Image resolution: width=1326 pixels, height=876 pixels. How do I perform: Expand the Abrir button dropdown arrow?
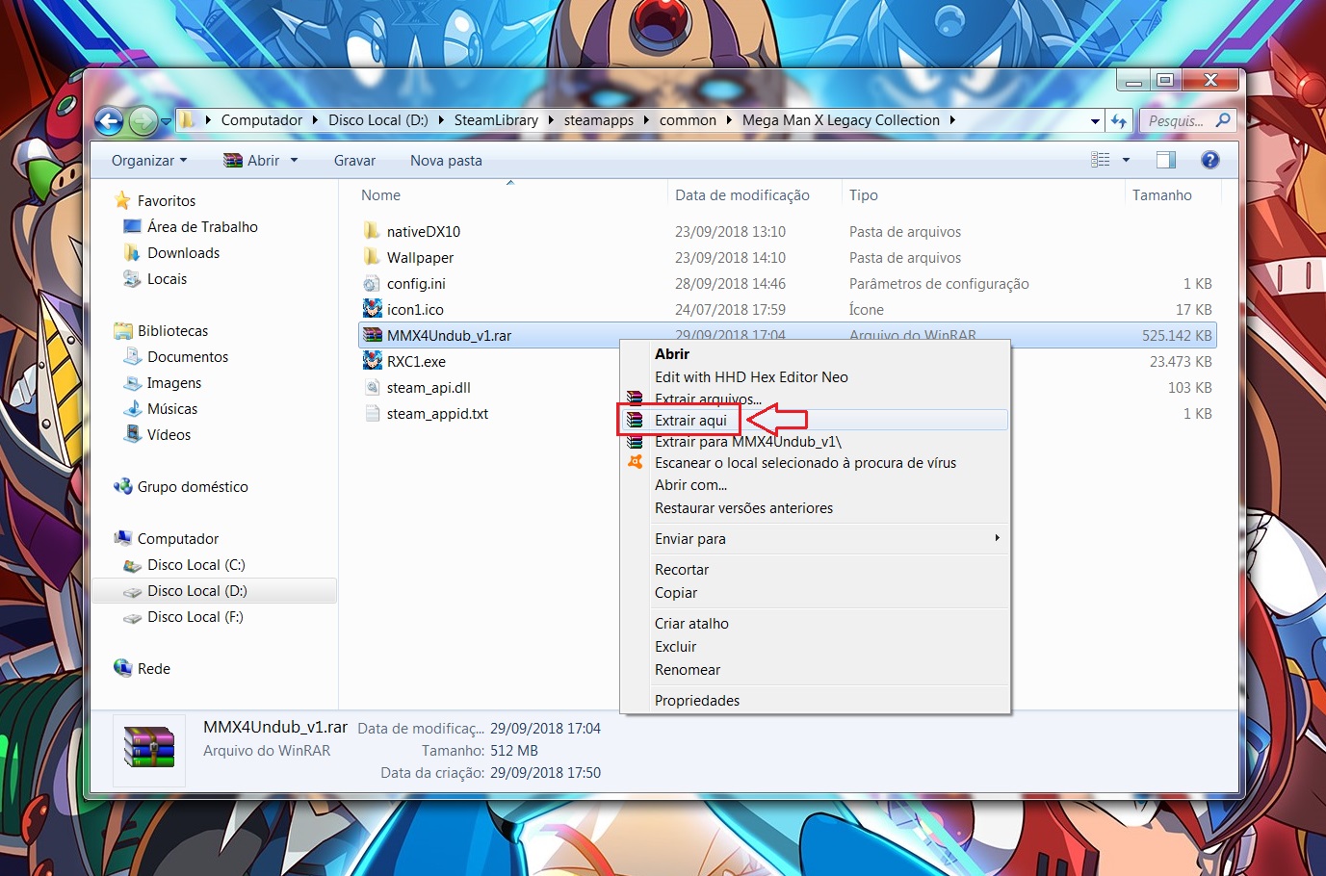pyautogui.click(x=294, y=161)
